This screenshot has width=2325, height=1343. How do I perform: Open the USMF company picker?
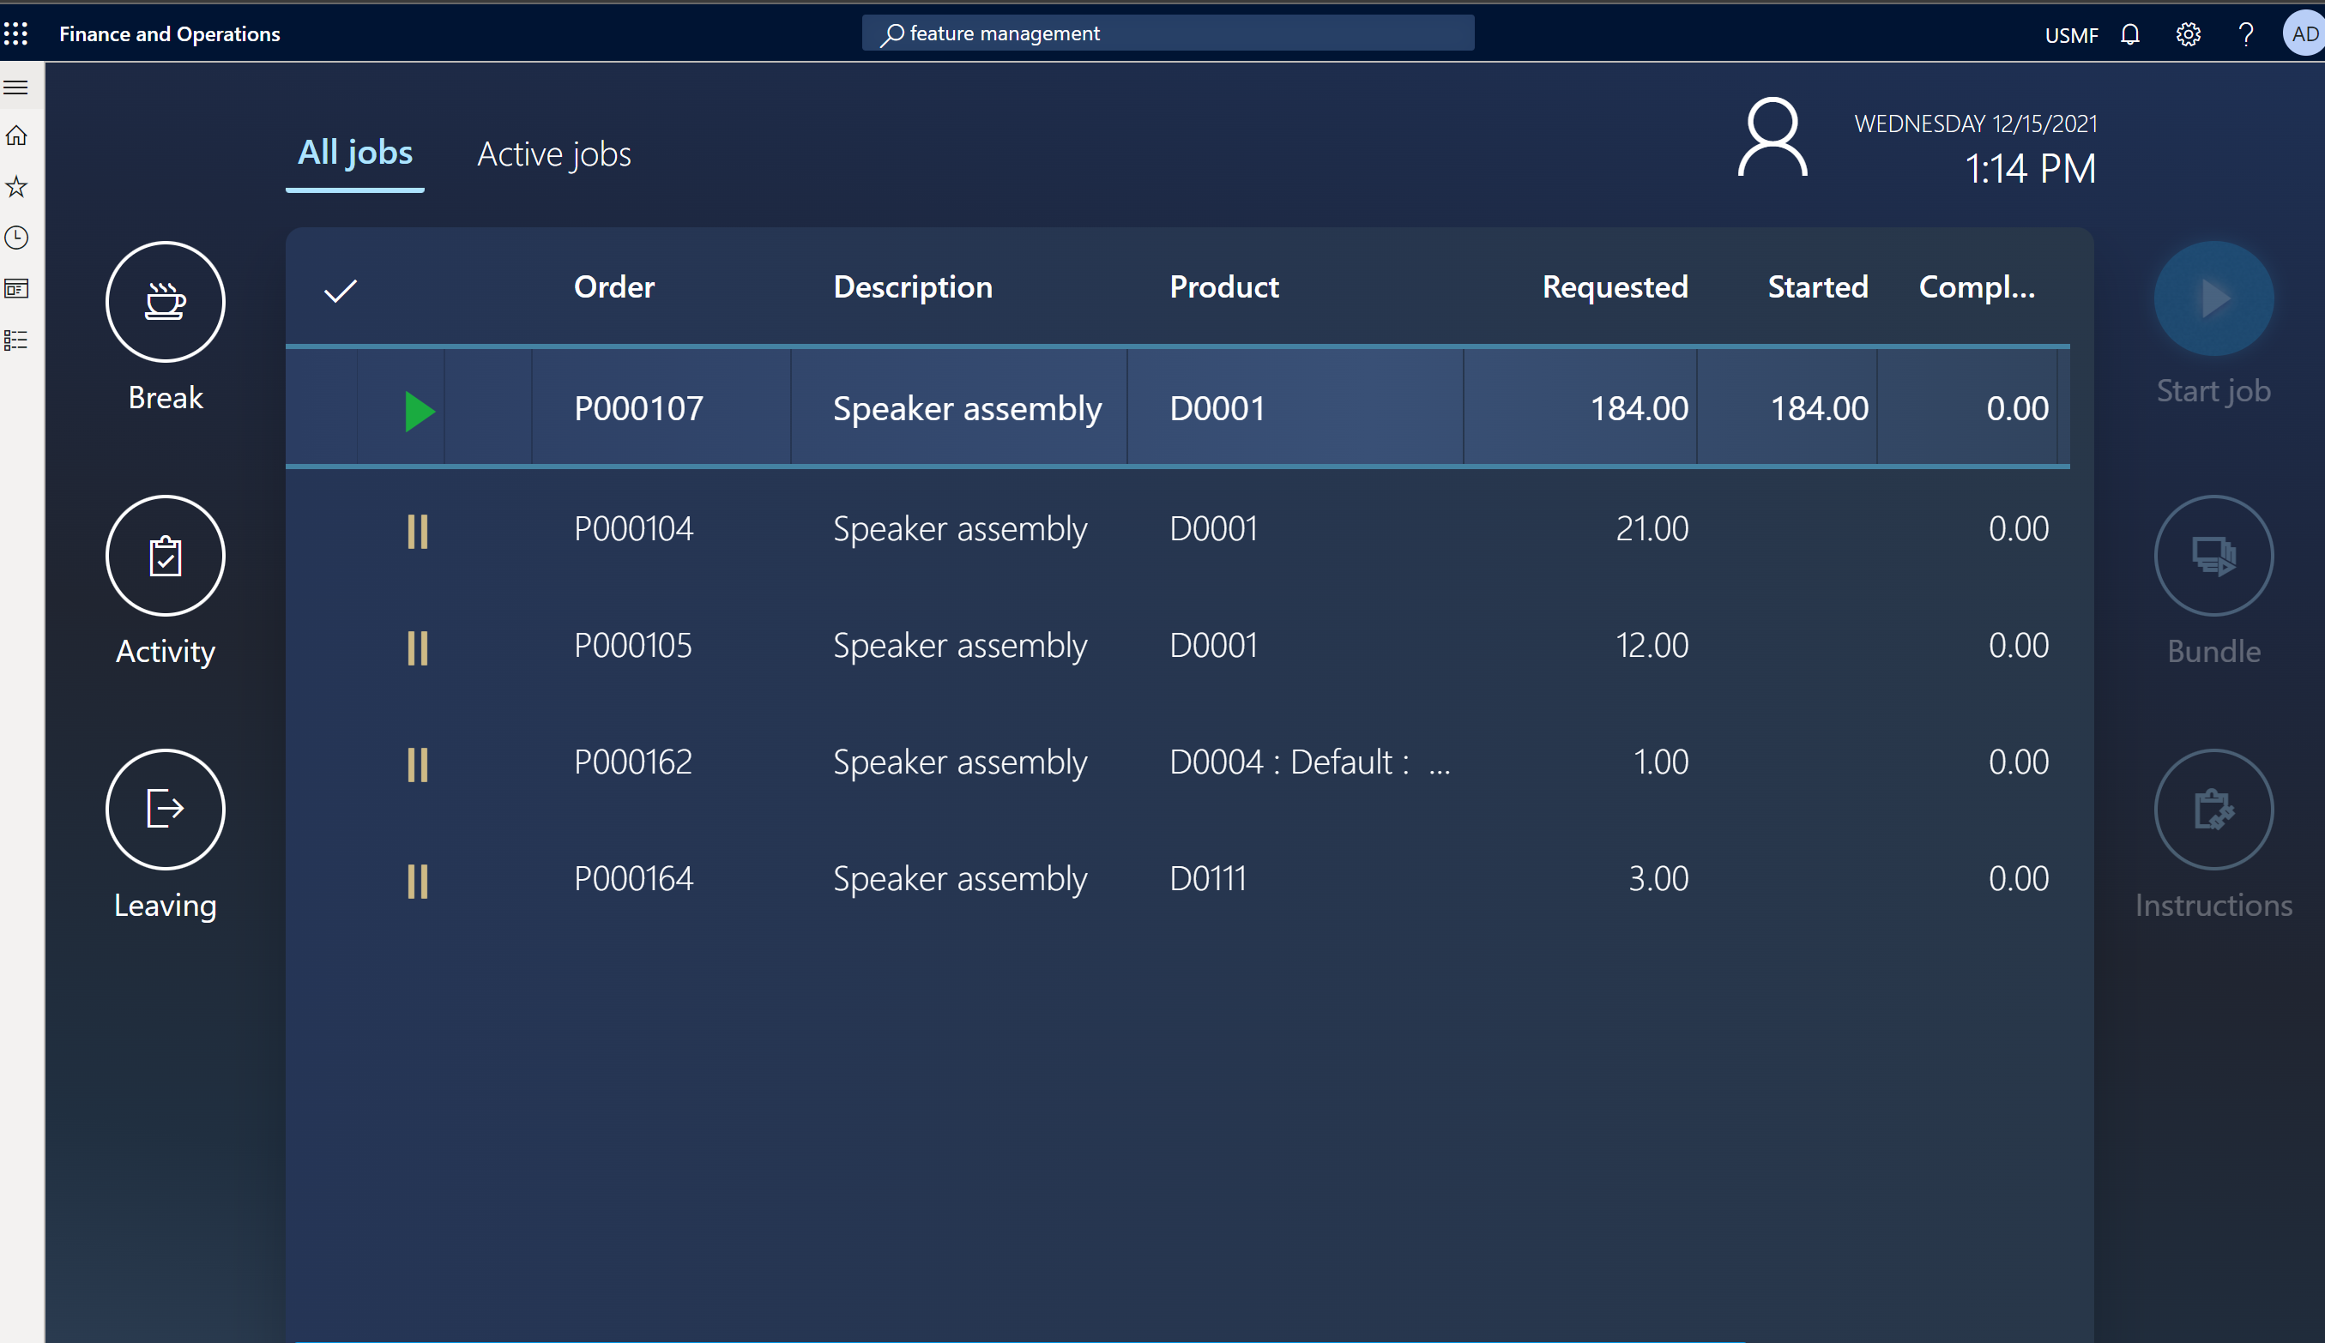tap(2070, 35)
